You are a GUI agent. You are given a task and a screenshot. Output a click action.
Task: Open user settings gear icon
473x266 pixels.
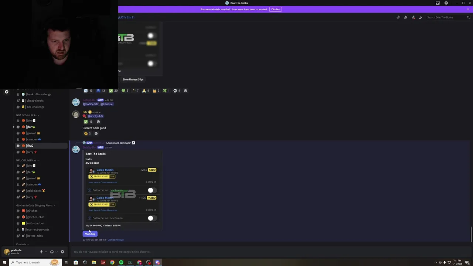pyautogui.click(x=62, y=252)
